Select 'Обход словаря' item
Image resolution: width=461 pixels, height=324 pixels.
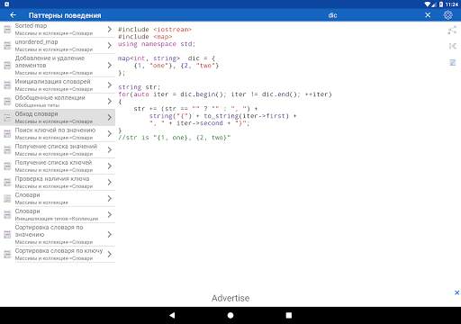click(58, 118)
